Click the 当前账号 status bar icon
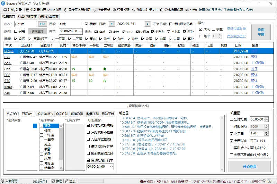Image resolution: width=277 pixels, height=184 pixels. point(3,181)
